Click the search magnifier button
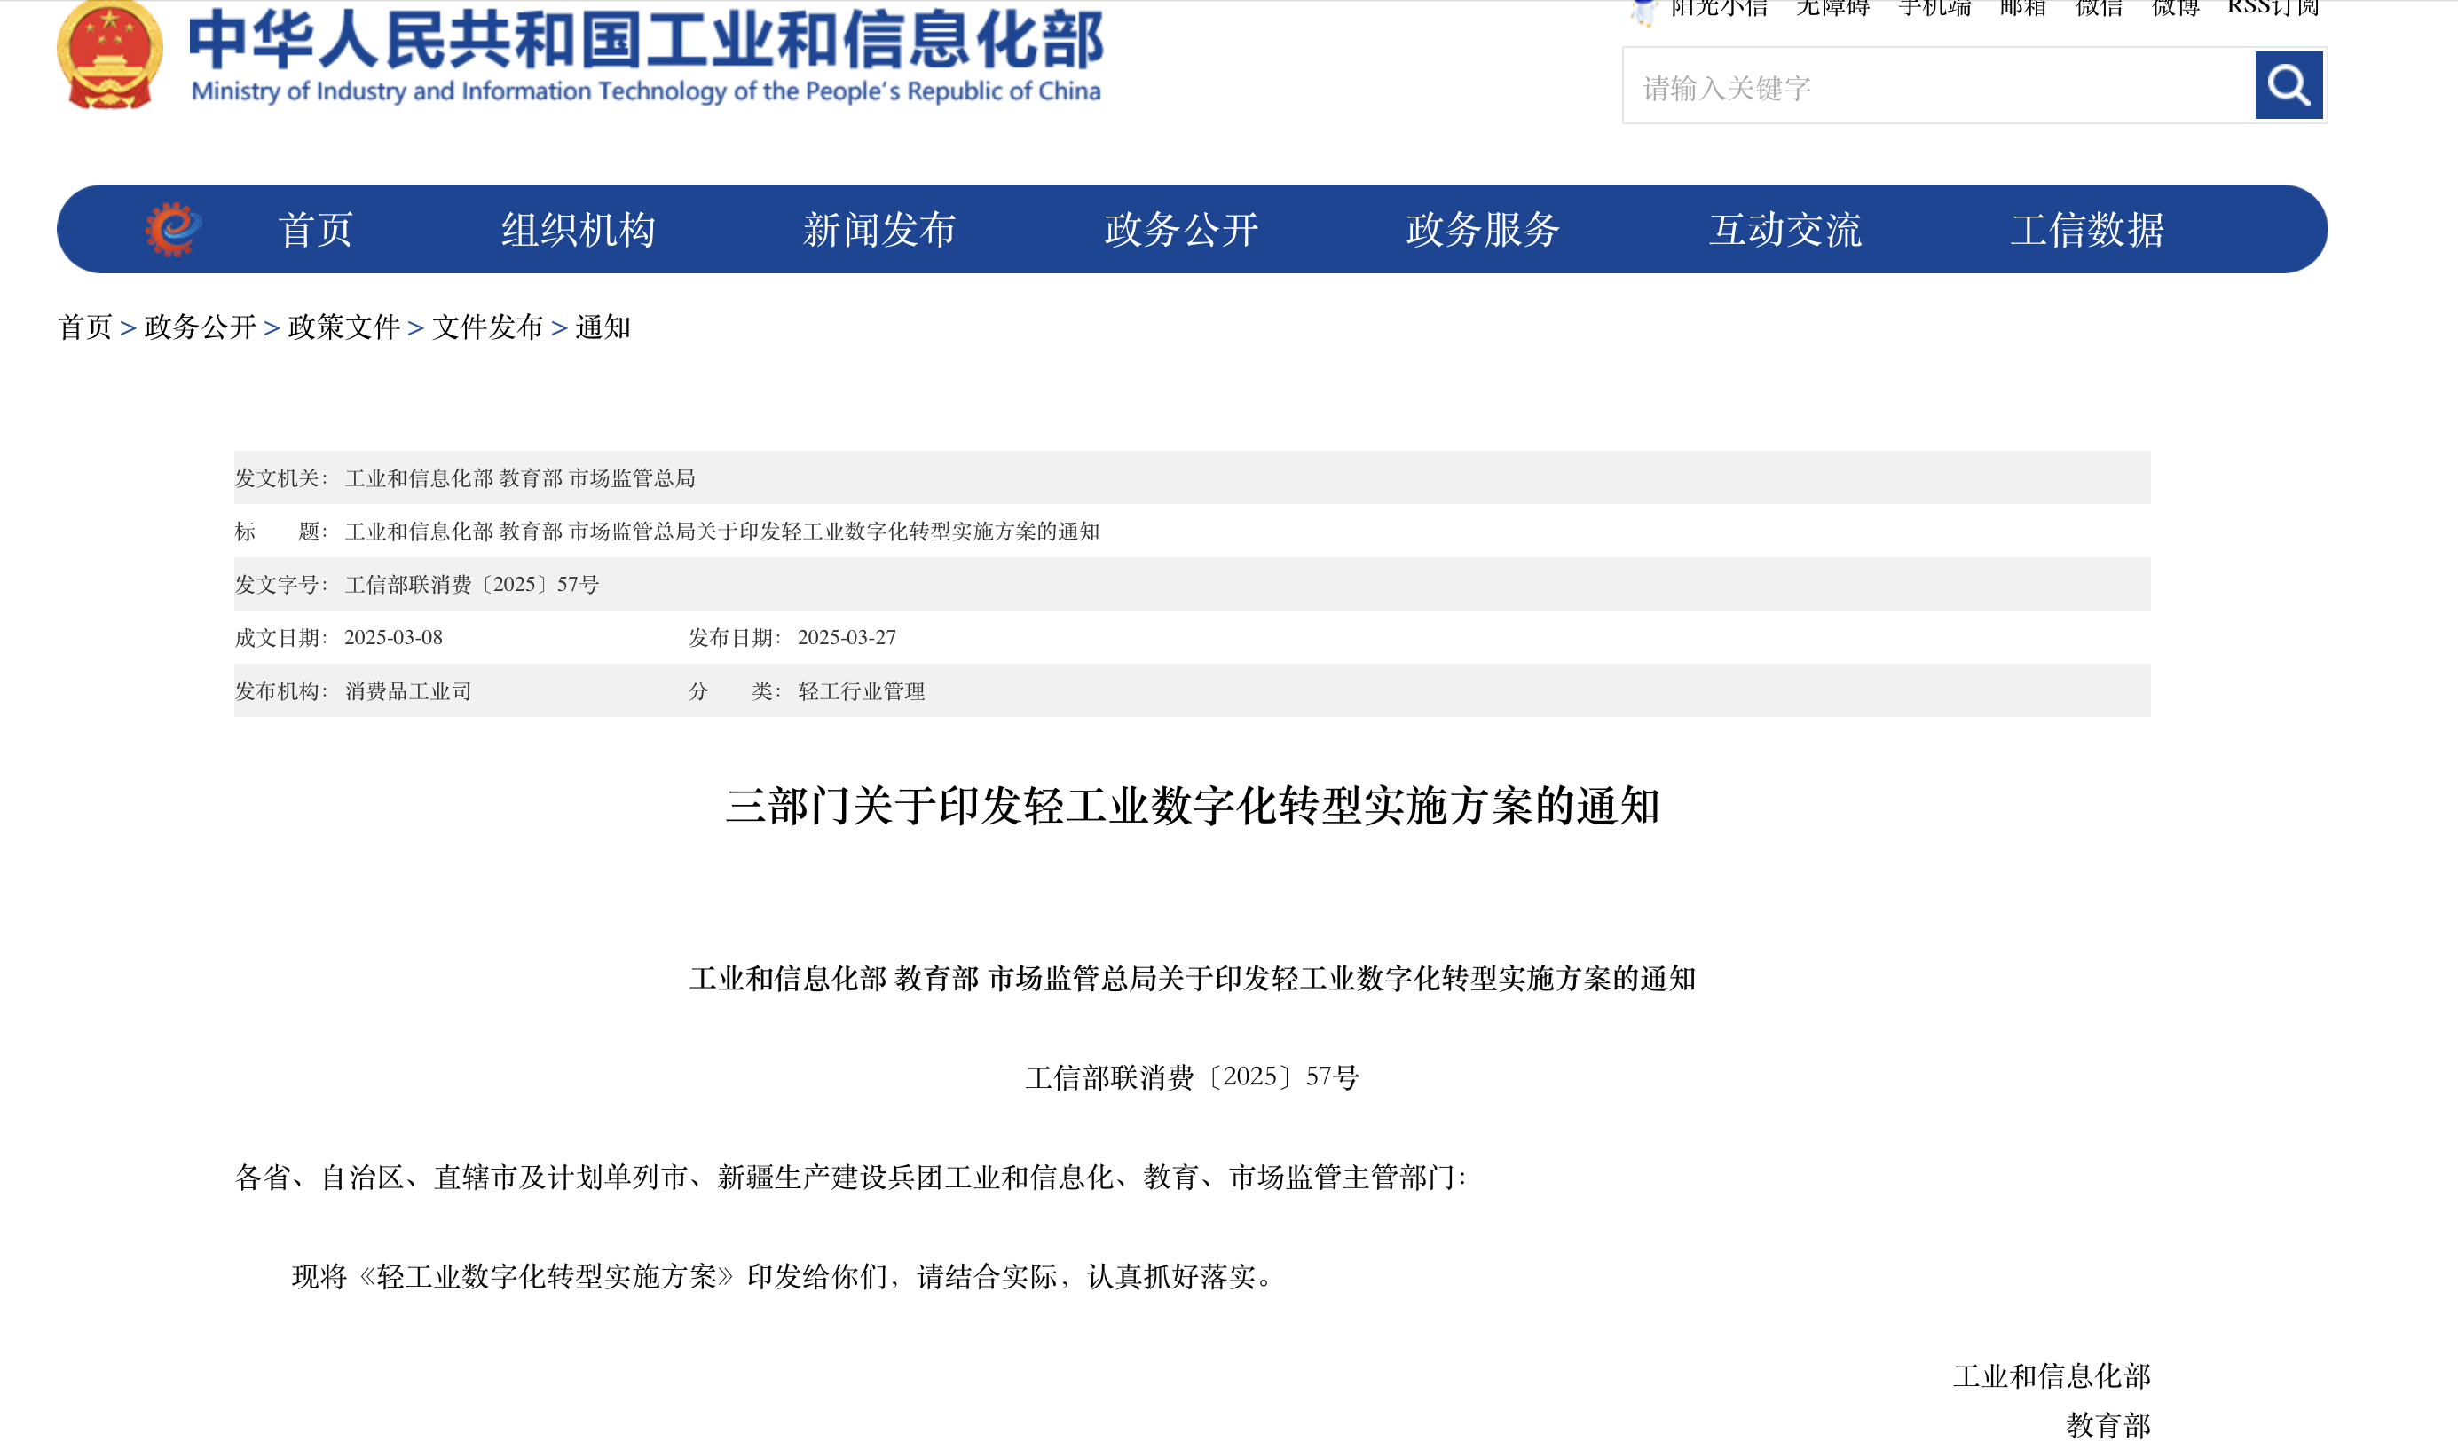Viewport: 2458px width, 1450px height. click(x=2288, y=85)
